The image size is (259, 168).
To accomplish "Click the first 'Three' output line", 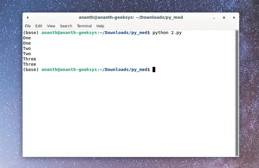I will (29, 59).
